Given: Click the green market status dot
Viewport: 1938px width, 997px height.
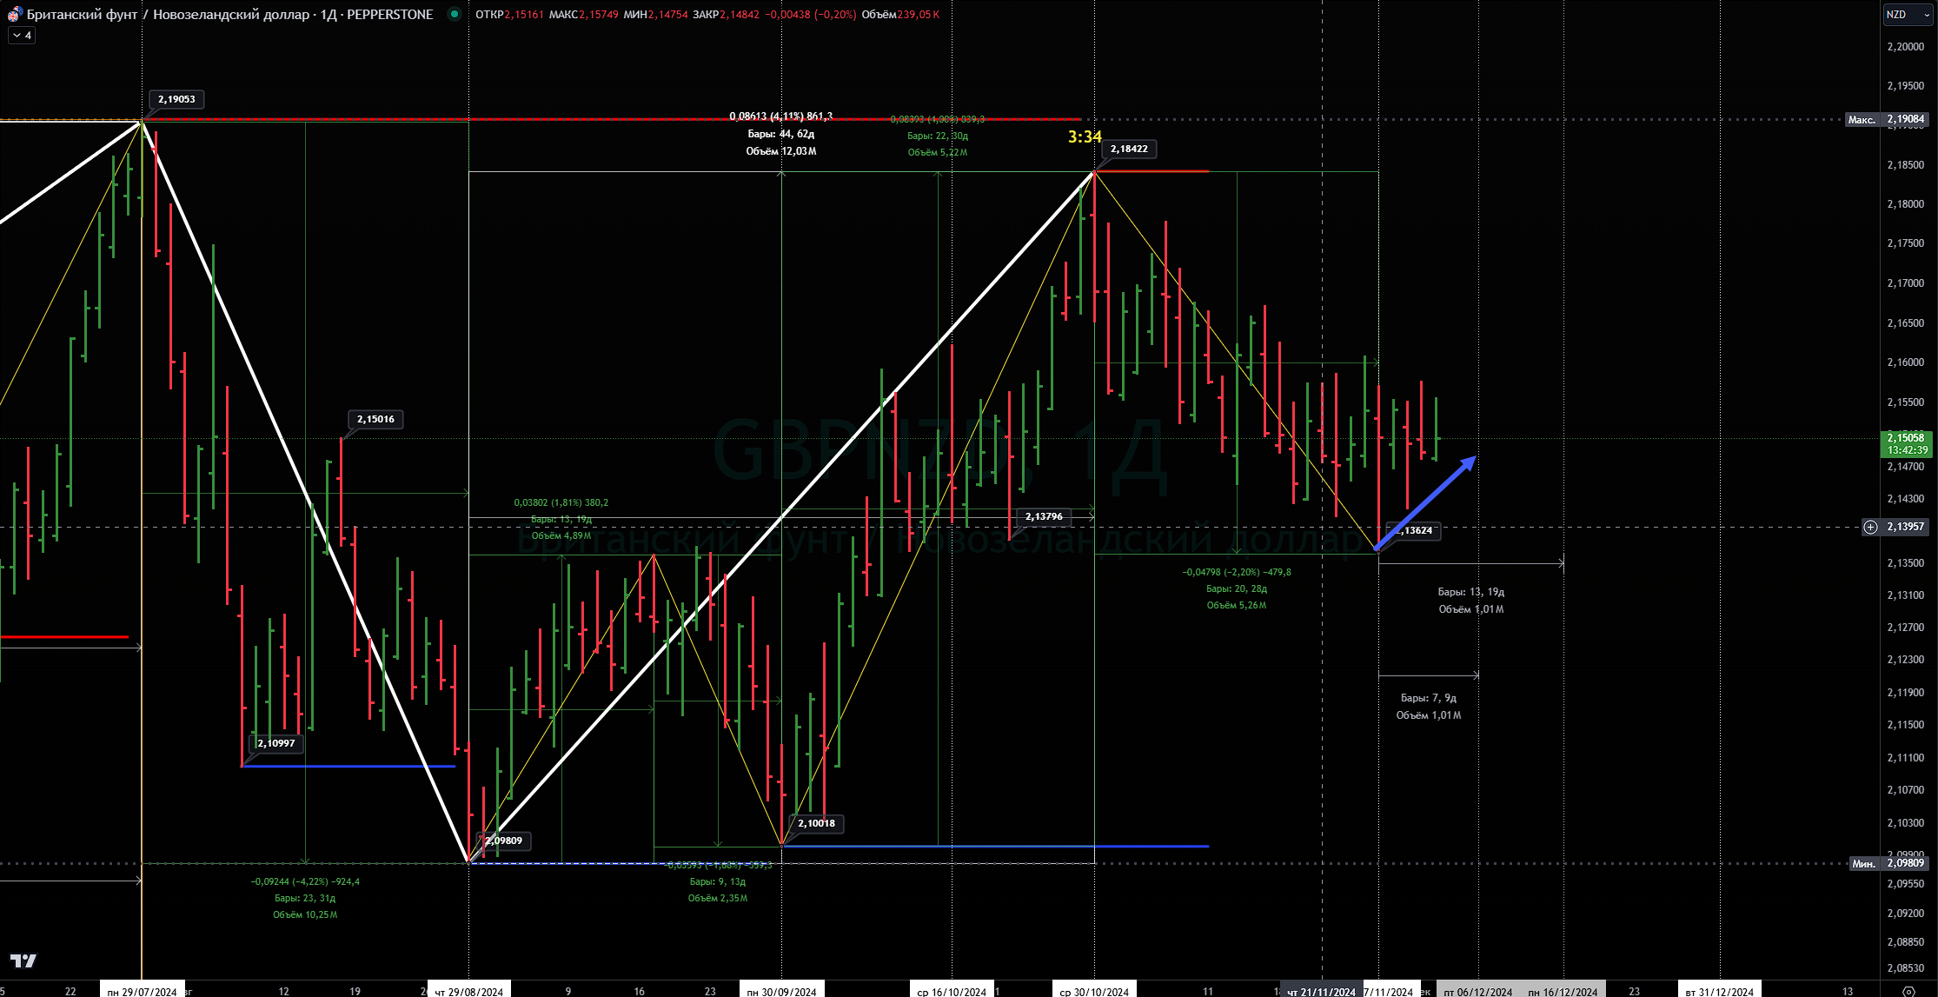Looking at the screenshot, I should pyautogui.click(x=454, y=14).
